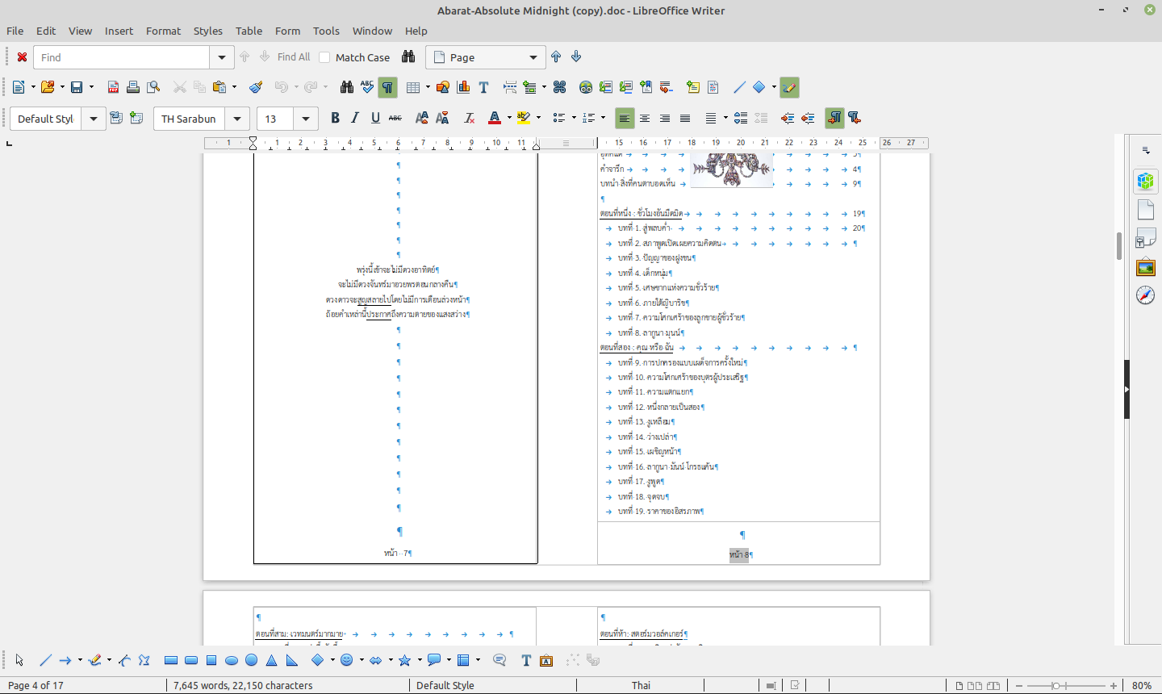The height and width of the screenshot is (694, 1162).
Task: Open the Table menu
Action: (x=249, y=31)
